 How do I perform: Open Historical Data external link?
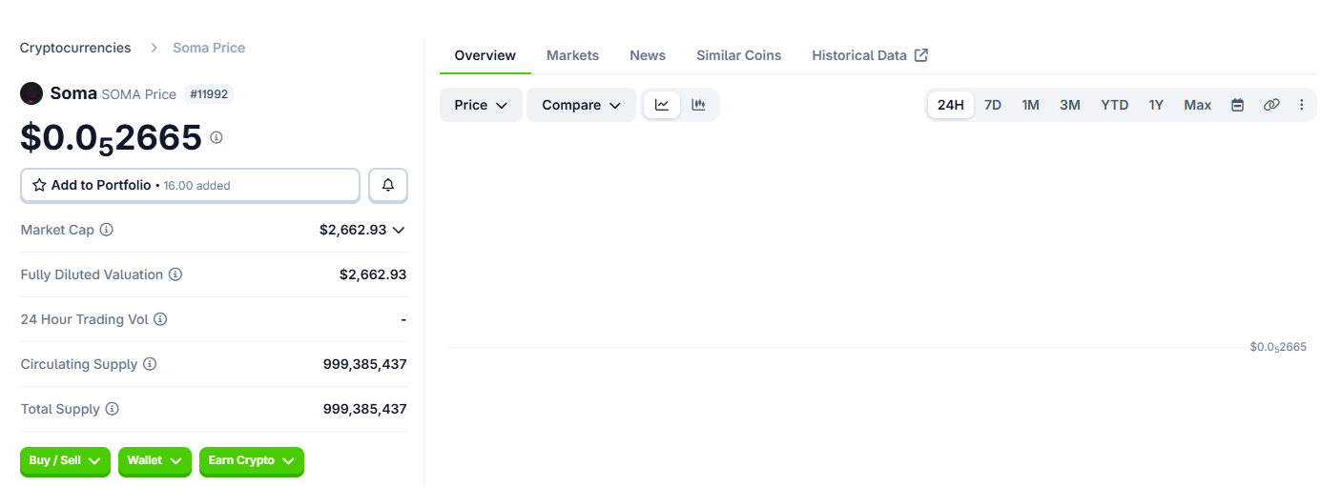tap(869, 55)
